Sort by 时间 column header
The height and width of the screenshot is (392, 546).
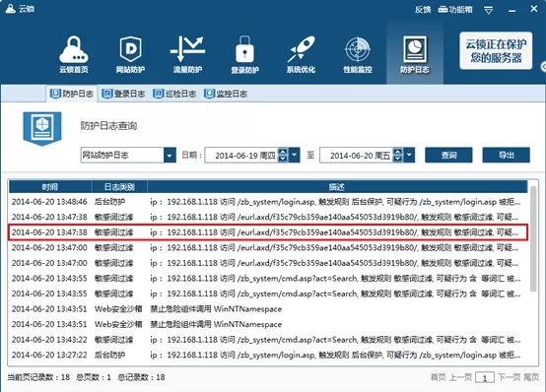click(x=50, y=187)
